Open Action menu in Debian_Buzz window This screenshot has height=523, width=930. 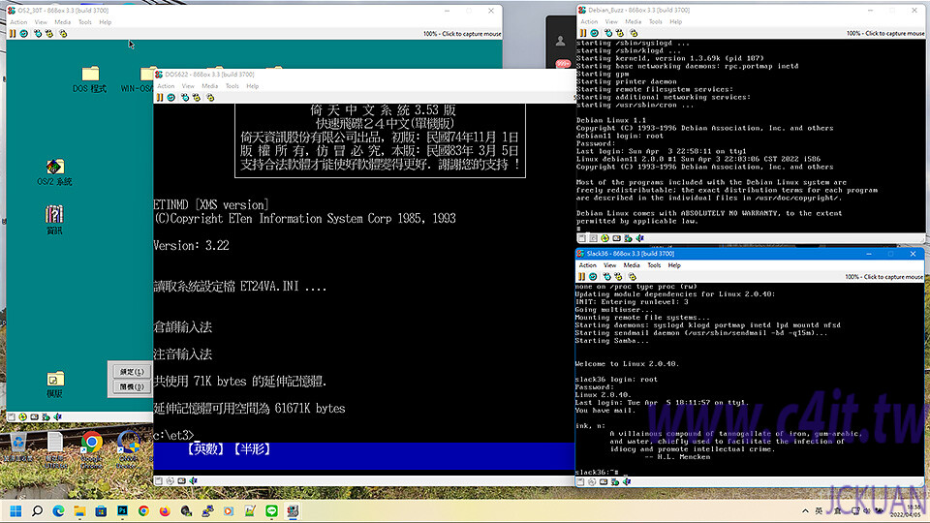pyautogui.click(x=589, y=22)
